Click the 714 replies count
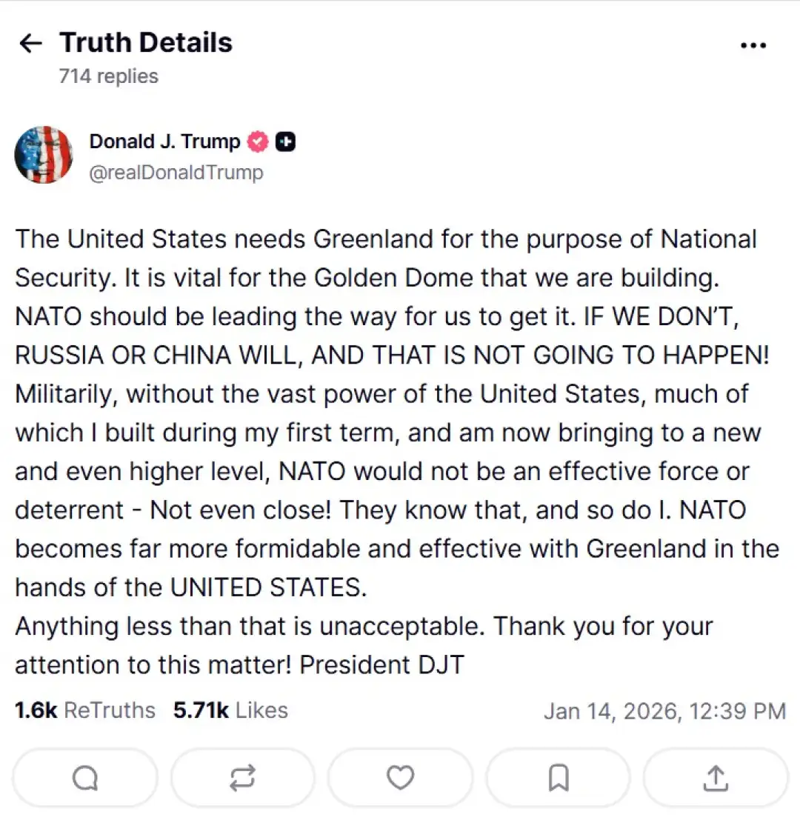800x823 pixels. (x=108, y=76)
